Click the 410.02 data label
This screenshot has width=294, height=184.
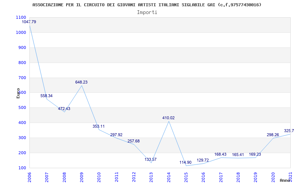168,118
